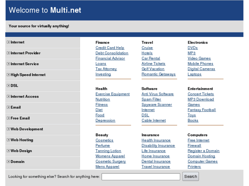Select High Speed Internet in sidebar

point(42,75)
